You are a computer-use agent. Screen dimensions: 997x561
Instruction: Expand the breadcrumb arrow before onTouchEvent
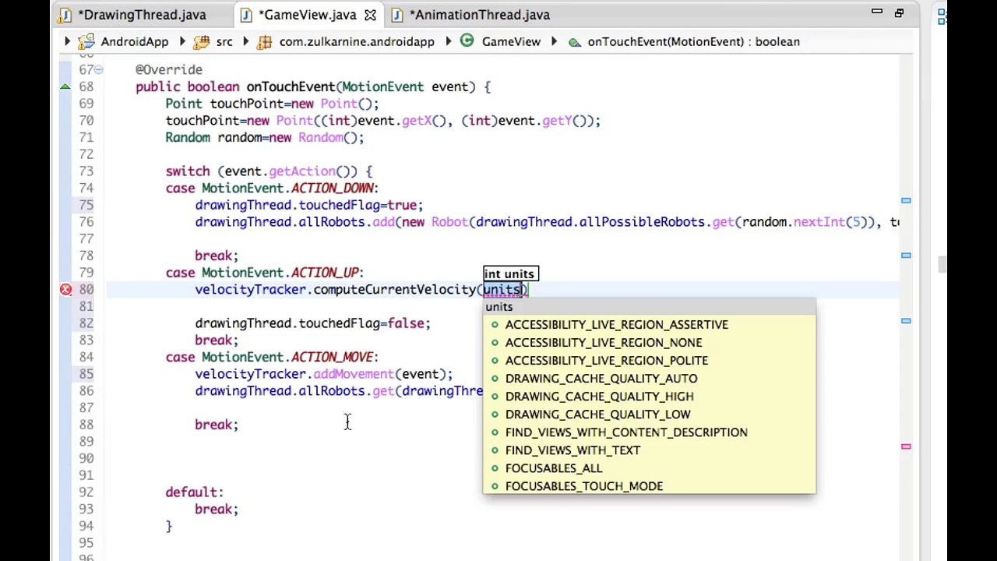(x=555, y=41)
